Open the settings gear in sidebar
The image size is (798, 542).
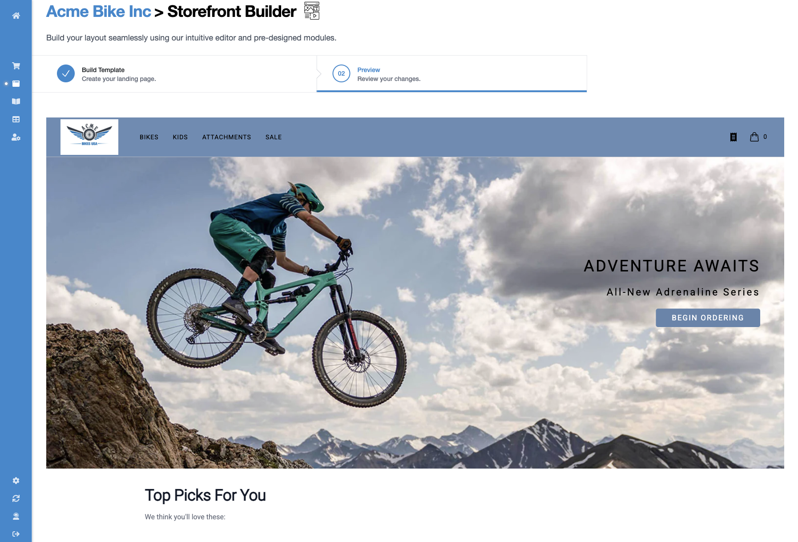[x=16, y=481]
